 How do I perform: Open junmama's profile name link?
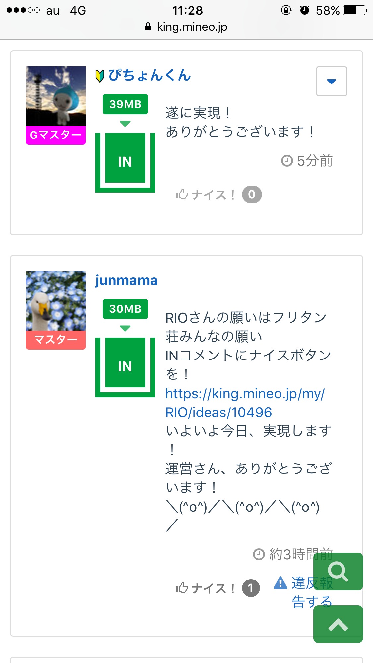click(126, 280)
